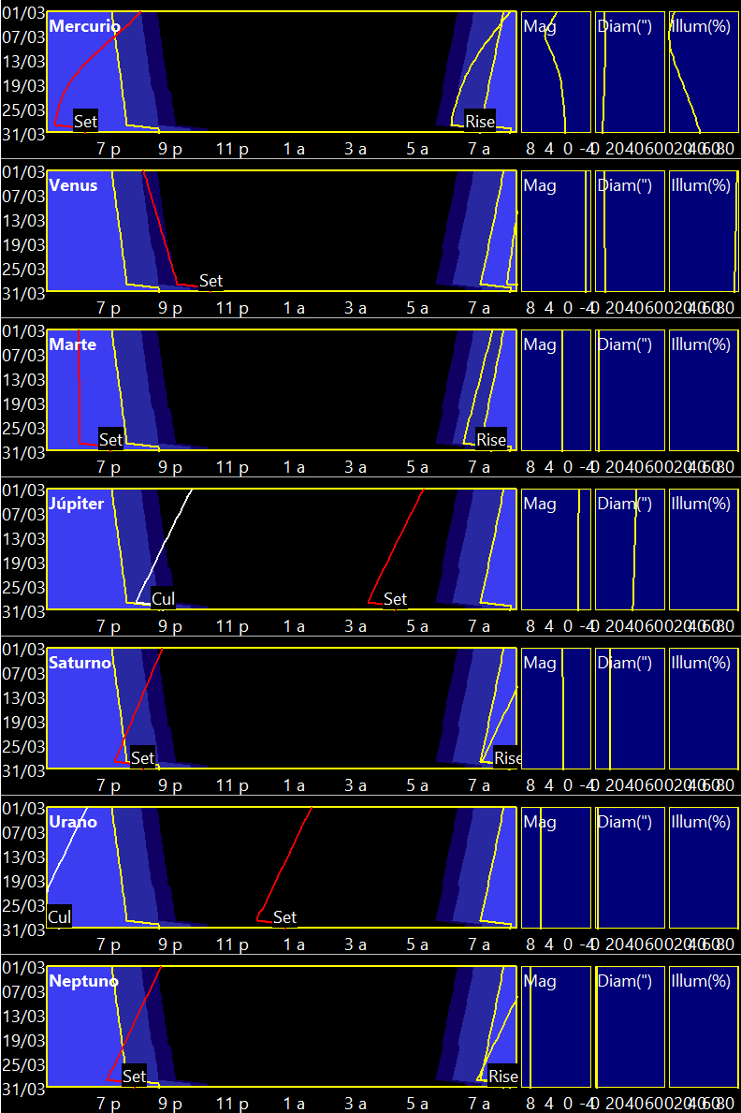Click the Rise marker in Neptuno chart

click(503, 1076)
